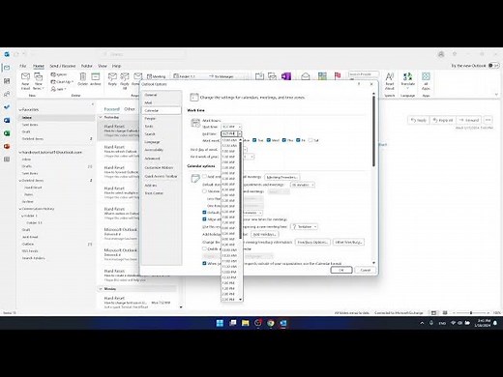Toggle the Fri work week checkbox

click(x=298, y=140)
